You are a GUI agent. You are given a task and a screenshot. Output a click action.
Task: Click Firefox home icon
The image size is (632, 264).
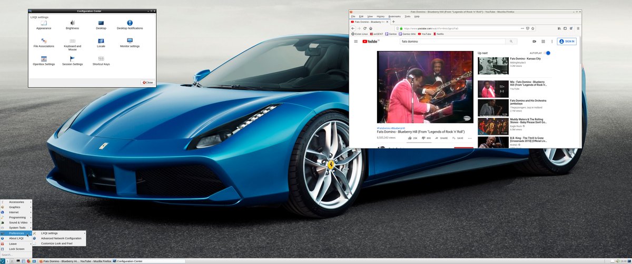tap(371, 28)
